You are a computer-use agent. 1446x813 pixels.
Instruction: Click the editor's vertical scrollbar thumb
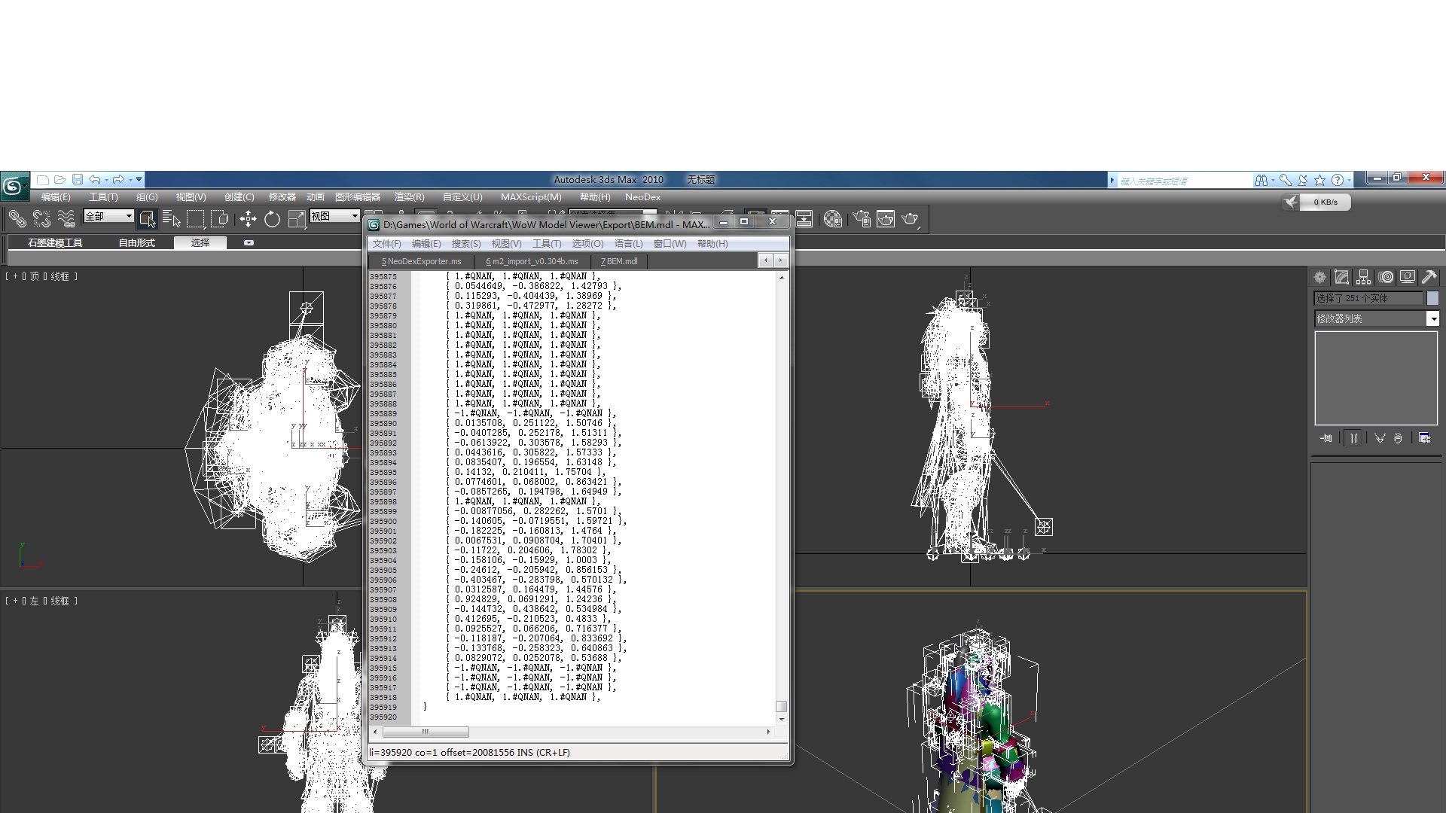(x=781, y=706)
